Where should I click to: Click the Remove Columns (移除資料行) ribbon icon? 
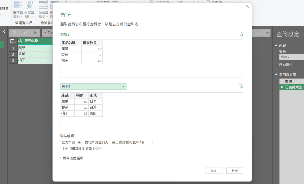[29, 5]
